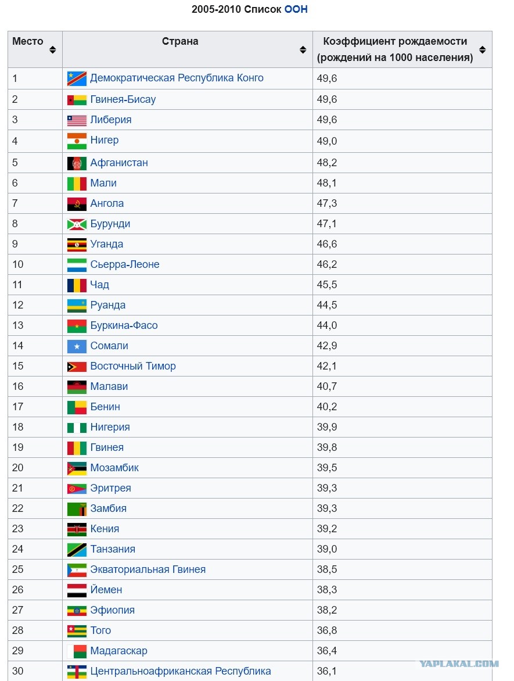Open the ООН link in title
The image size is (514, 681).
click(296, 9)
